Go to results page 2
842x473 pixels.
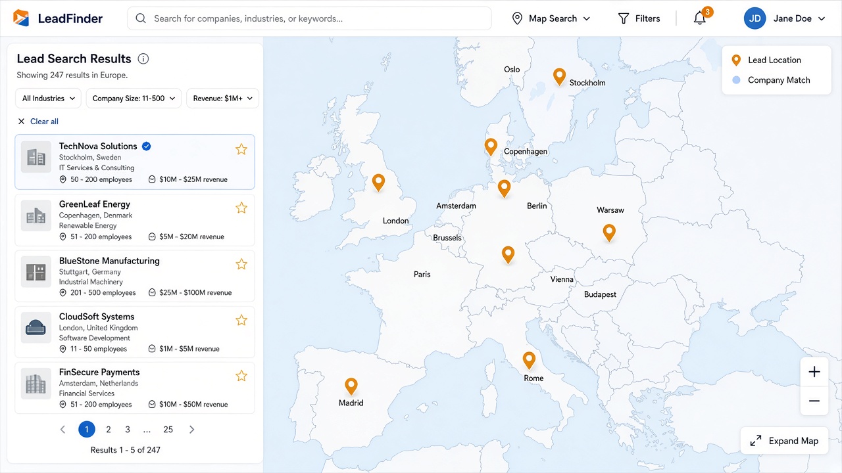[x=109, y=430]
